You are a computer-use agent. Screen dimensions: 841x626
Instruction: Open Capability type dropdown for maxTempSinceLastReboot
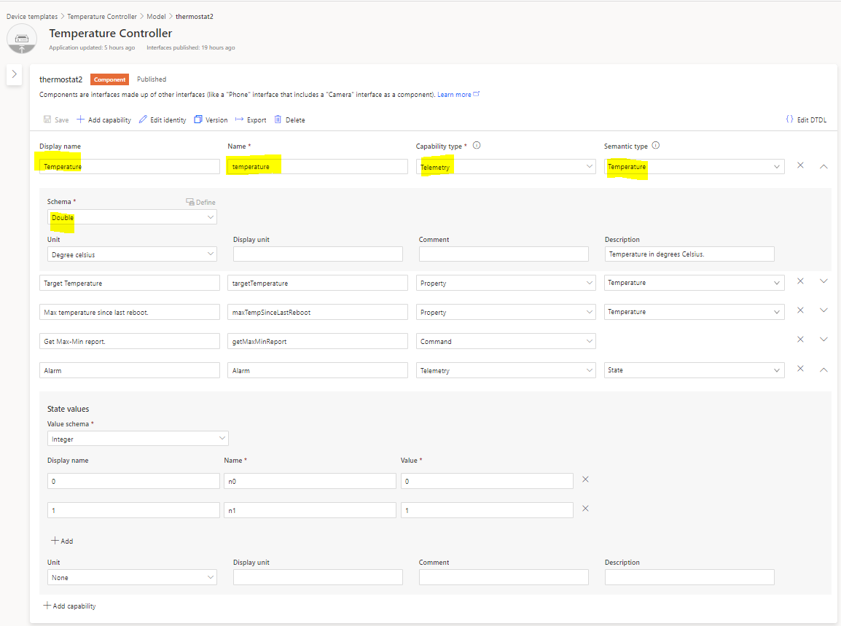[506, 312]
